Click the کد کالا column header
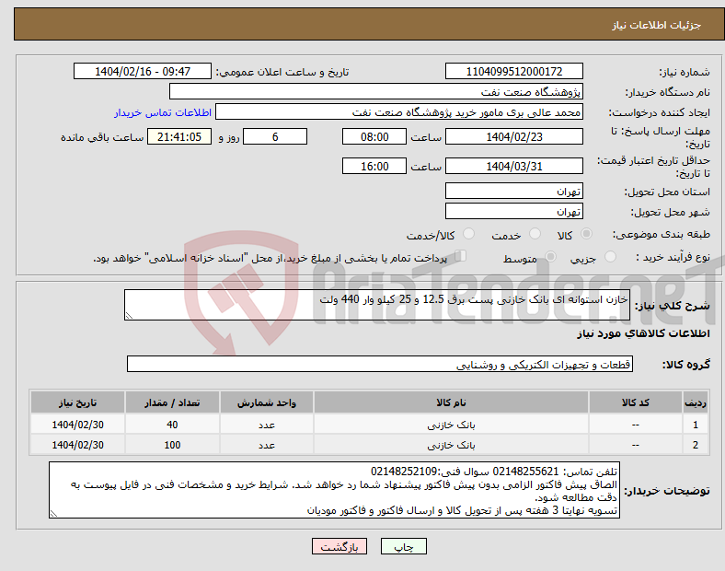Image resolution: width=725 pixels, height=571 pixels. point(636,402)
